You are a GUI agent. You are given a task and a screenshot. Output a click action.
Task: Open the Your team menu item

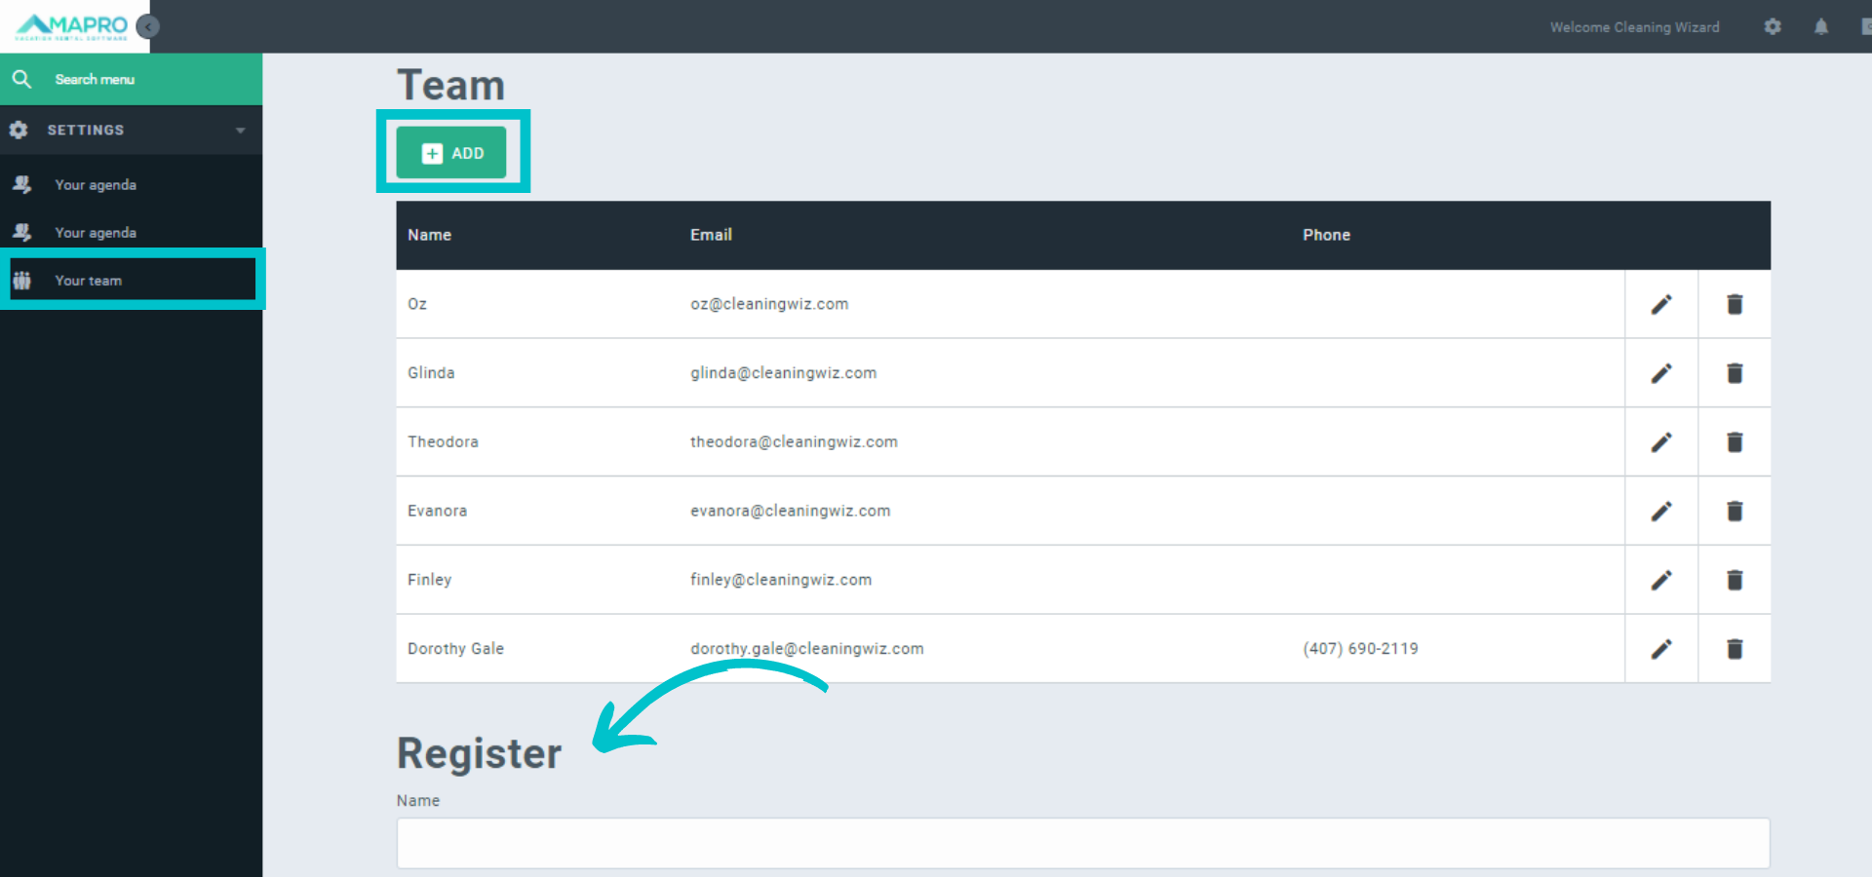89,281
